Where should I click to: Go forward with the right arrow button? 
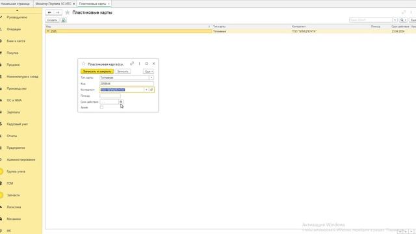point(58,12)
